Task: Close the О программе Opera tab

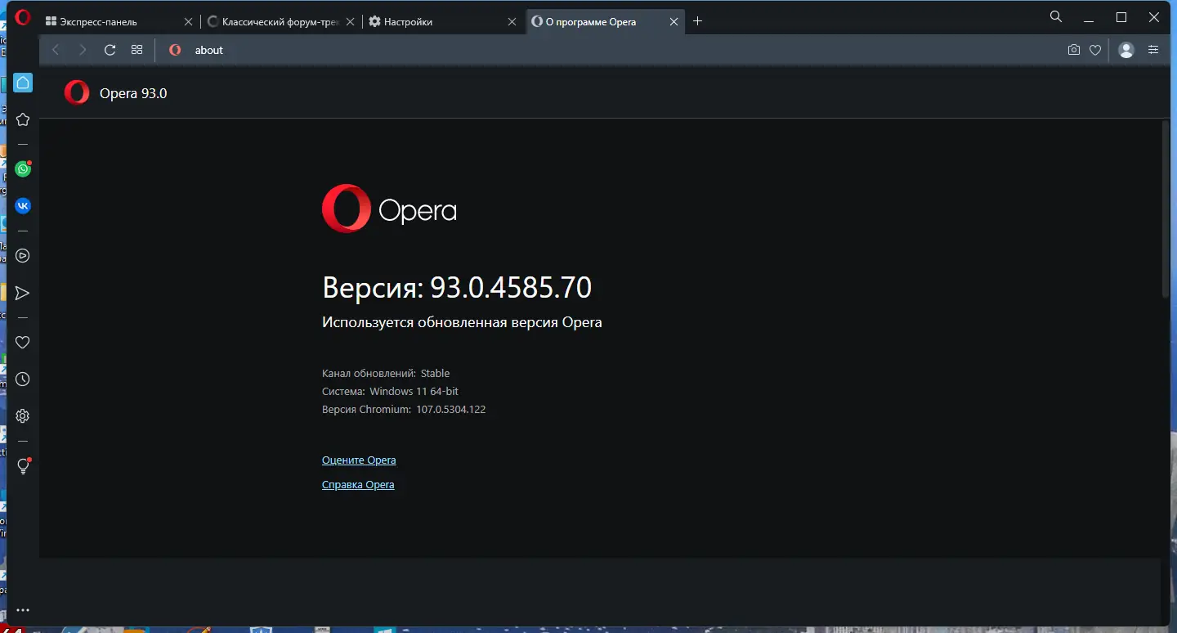Action: (674, 22)
